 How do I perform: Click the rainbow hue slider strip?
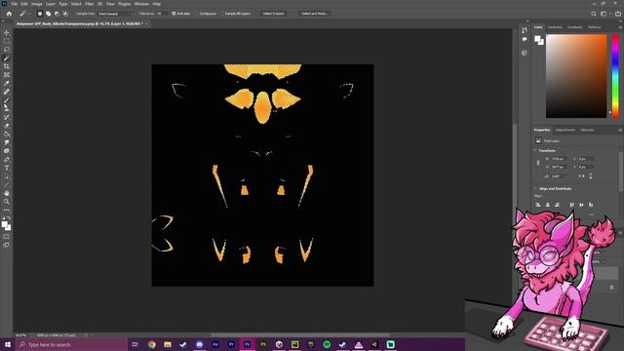[615, 76]
